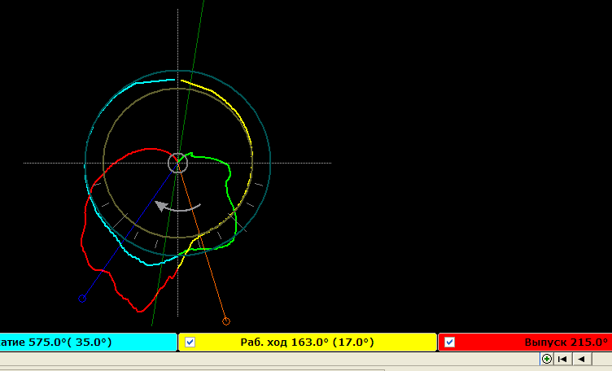
Task: Click the gray center circle of the polar chart
Action: 178,163
